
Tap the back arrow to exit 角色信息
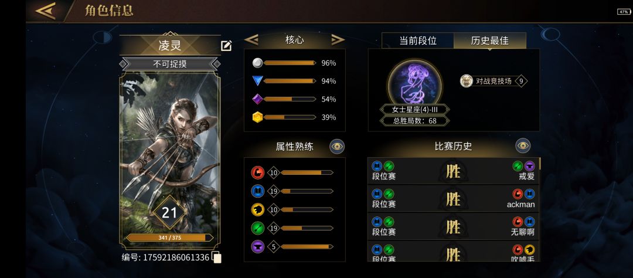click(x=45, y=11)
